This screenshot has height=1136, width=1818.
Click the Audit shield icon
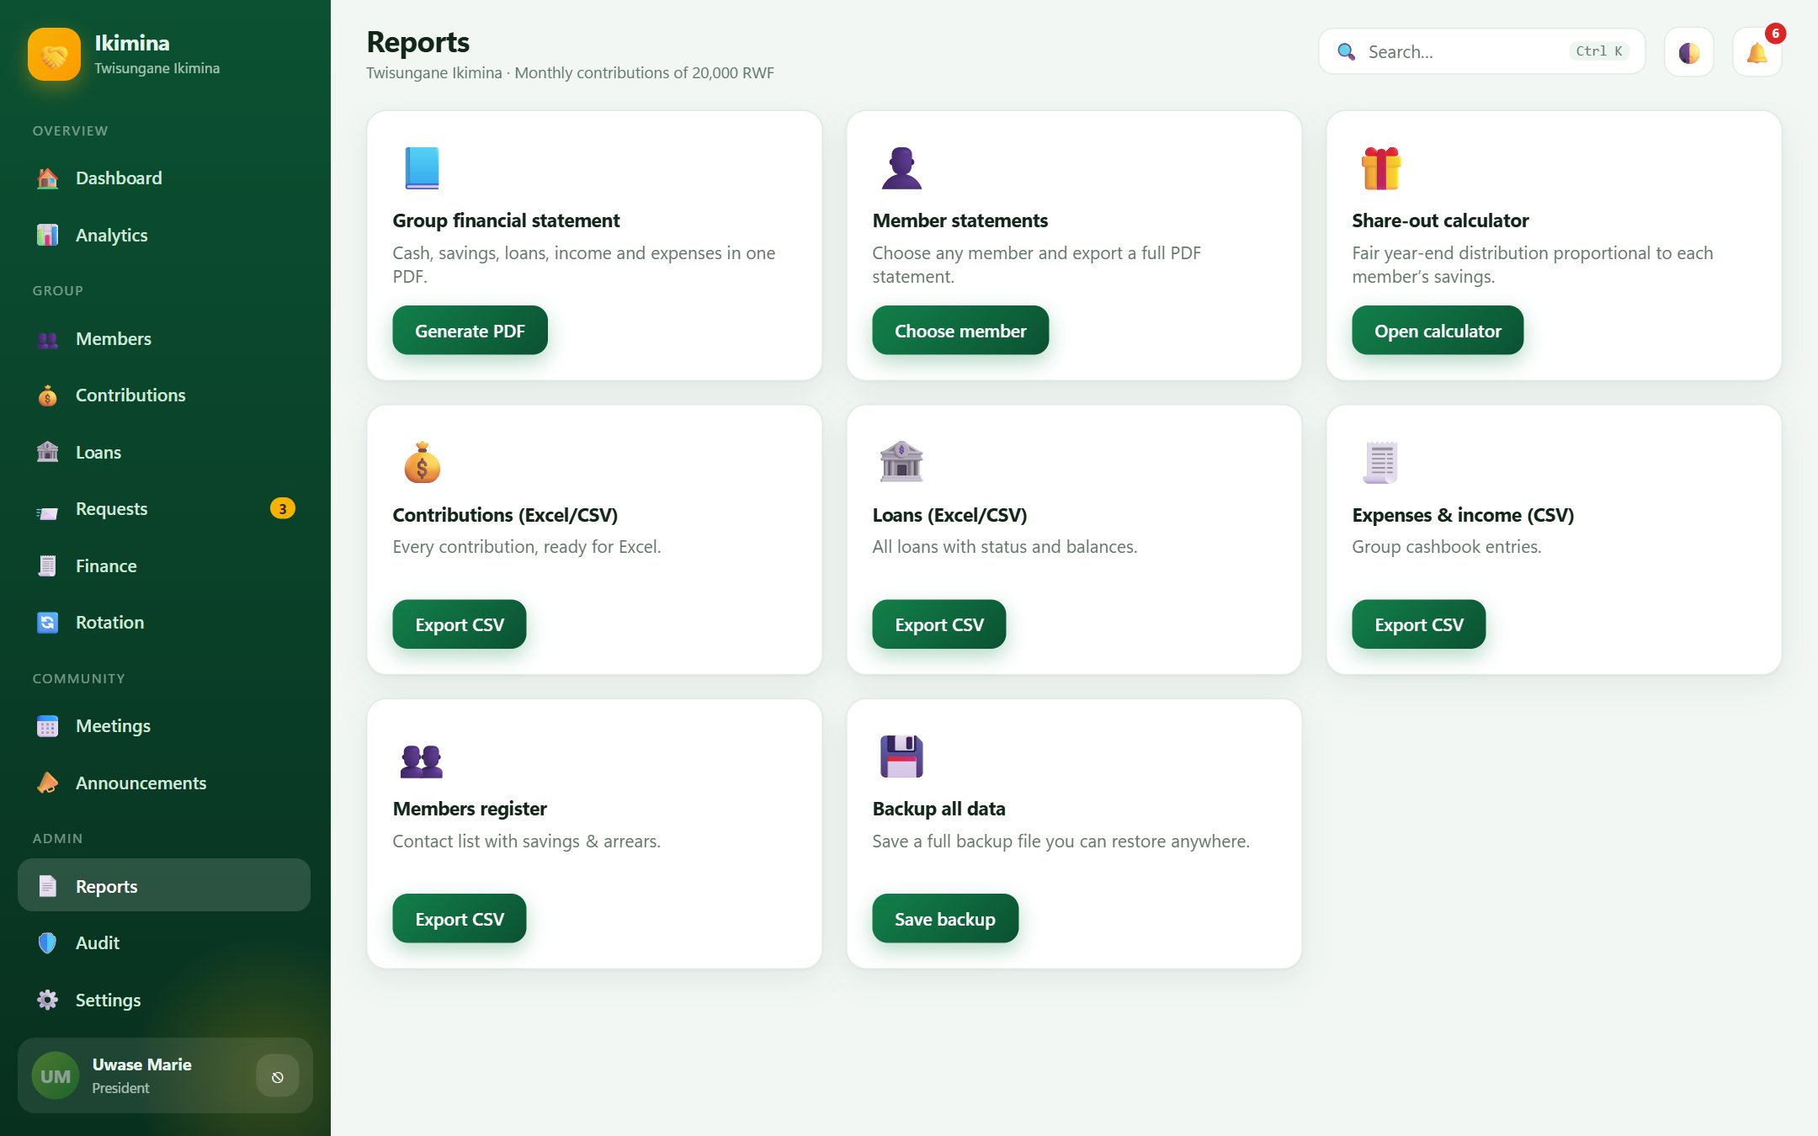48,943
